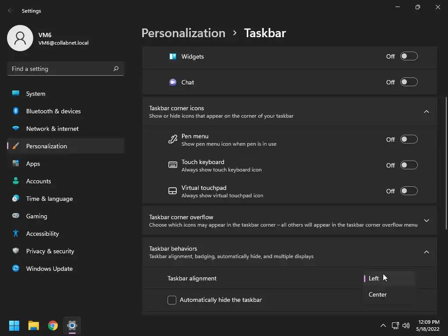Click the back arrow button
This screenshot has height=336, width=448.
pyautogui.click(x=10, y=11)
